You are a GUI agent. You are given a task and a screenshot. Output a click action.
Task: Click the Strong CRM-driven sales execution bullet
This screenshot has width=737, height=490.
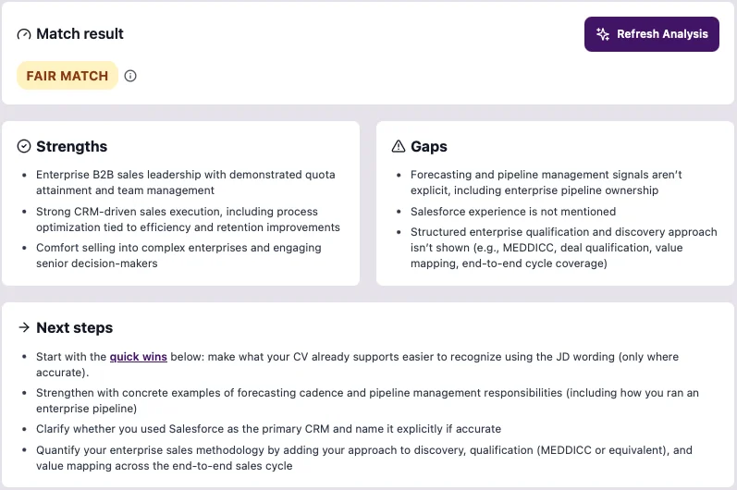(x=188, y=219)
